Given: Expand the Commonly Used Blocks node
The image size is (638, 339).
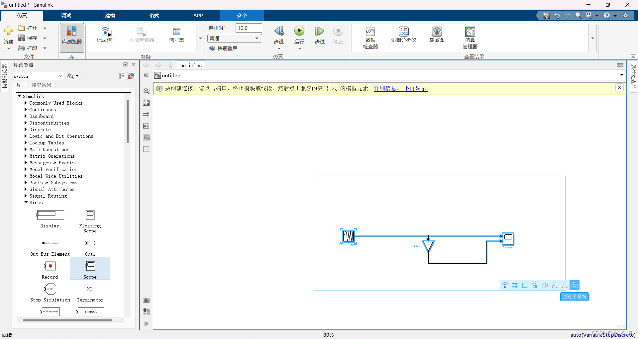Looking at the screenshot, I should tap(26, 103).
